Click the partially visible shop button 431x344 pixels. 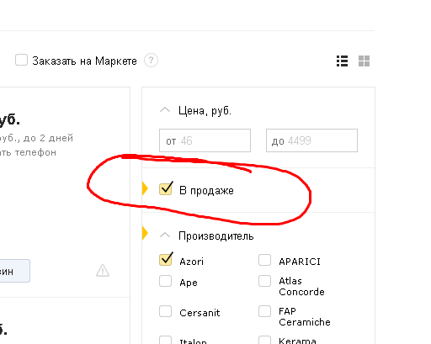pos(15,271)
